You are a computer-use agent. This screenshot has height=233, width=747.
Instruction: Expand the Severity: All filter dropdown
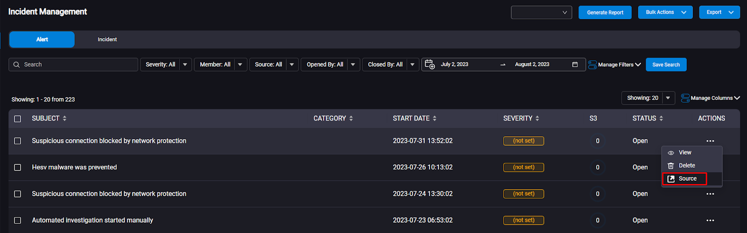185,64
